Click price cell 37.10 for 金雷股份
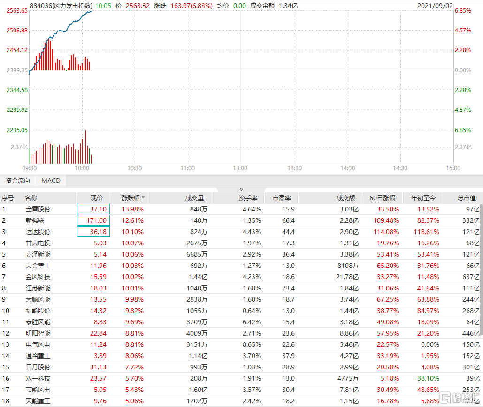 (x=93, y=209)
